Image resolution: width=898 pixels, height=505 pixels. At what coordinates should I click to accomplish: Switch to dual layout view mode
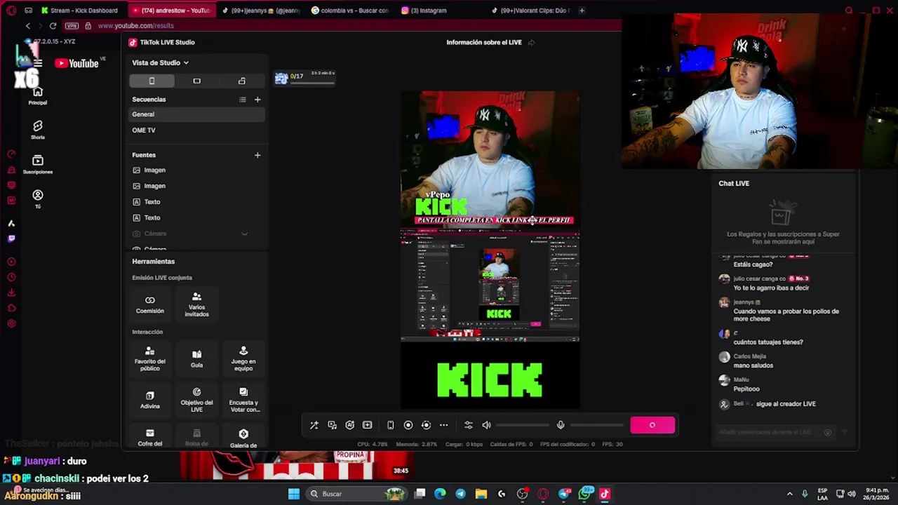[242, 81]
